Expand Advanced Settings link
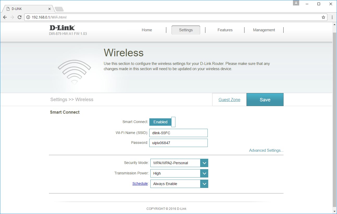 [266, 150]
